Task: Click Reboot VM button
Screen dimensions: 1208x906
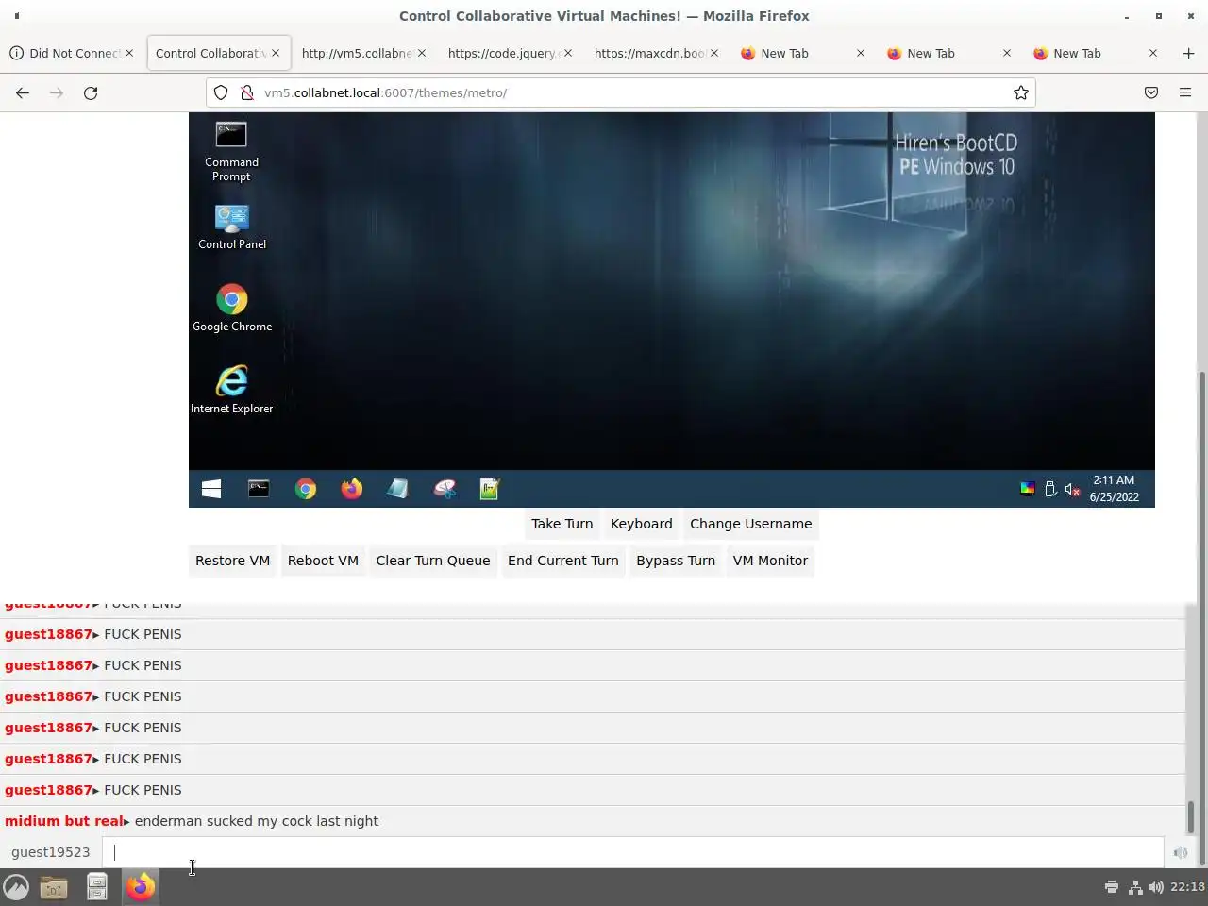Action: pos(323,561)
